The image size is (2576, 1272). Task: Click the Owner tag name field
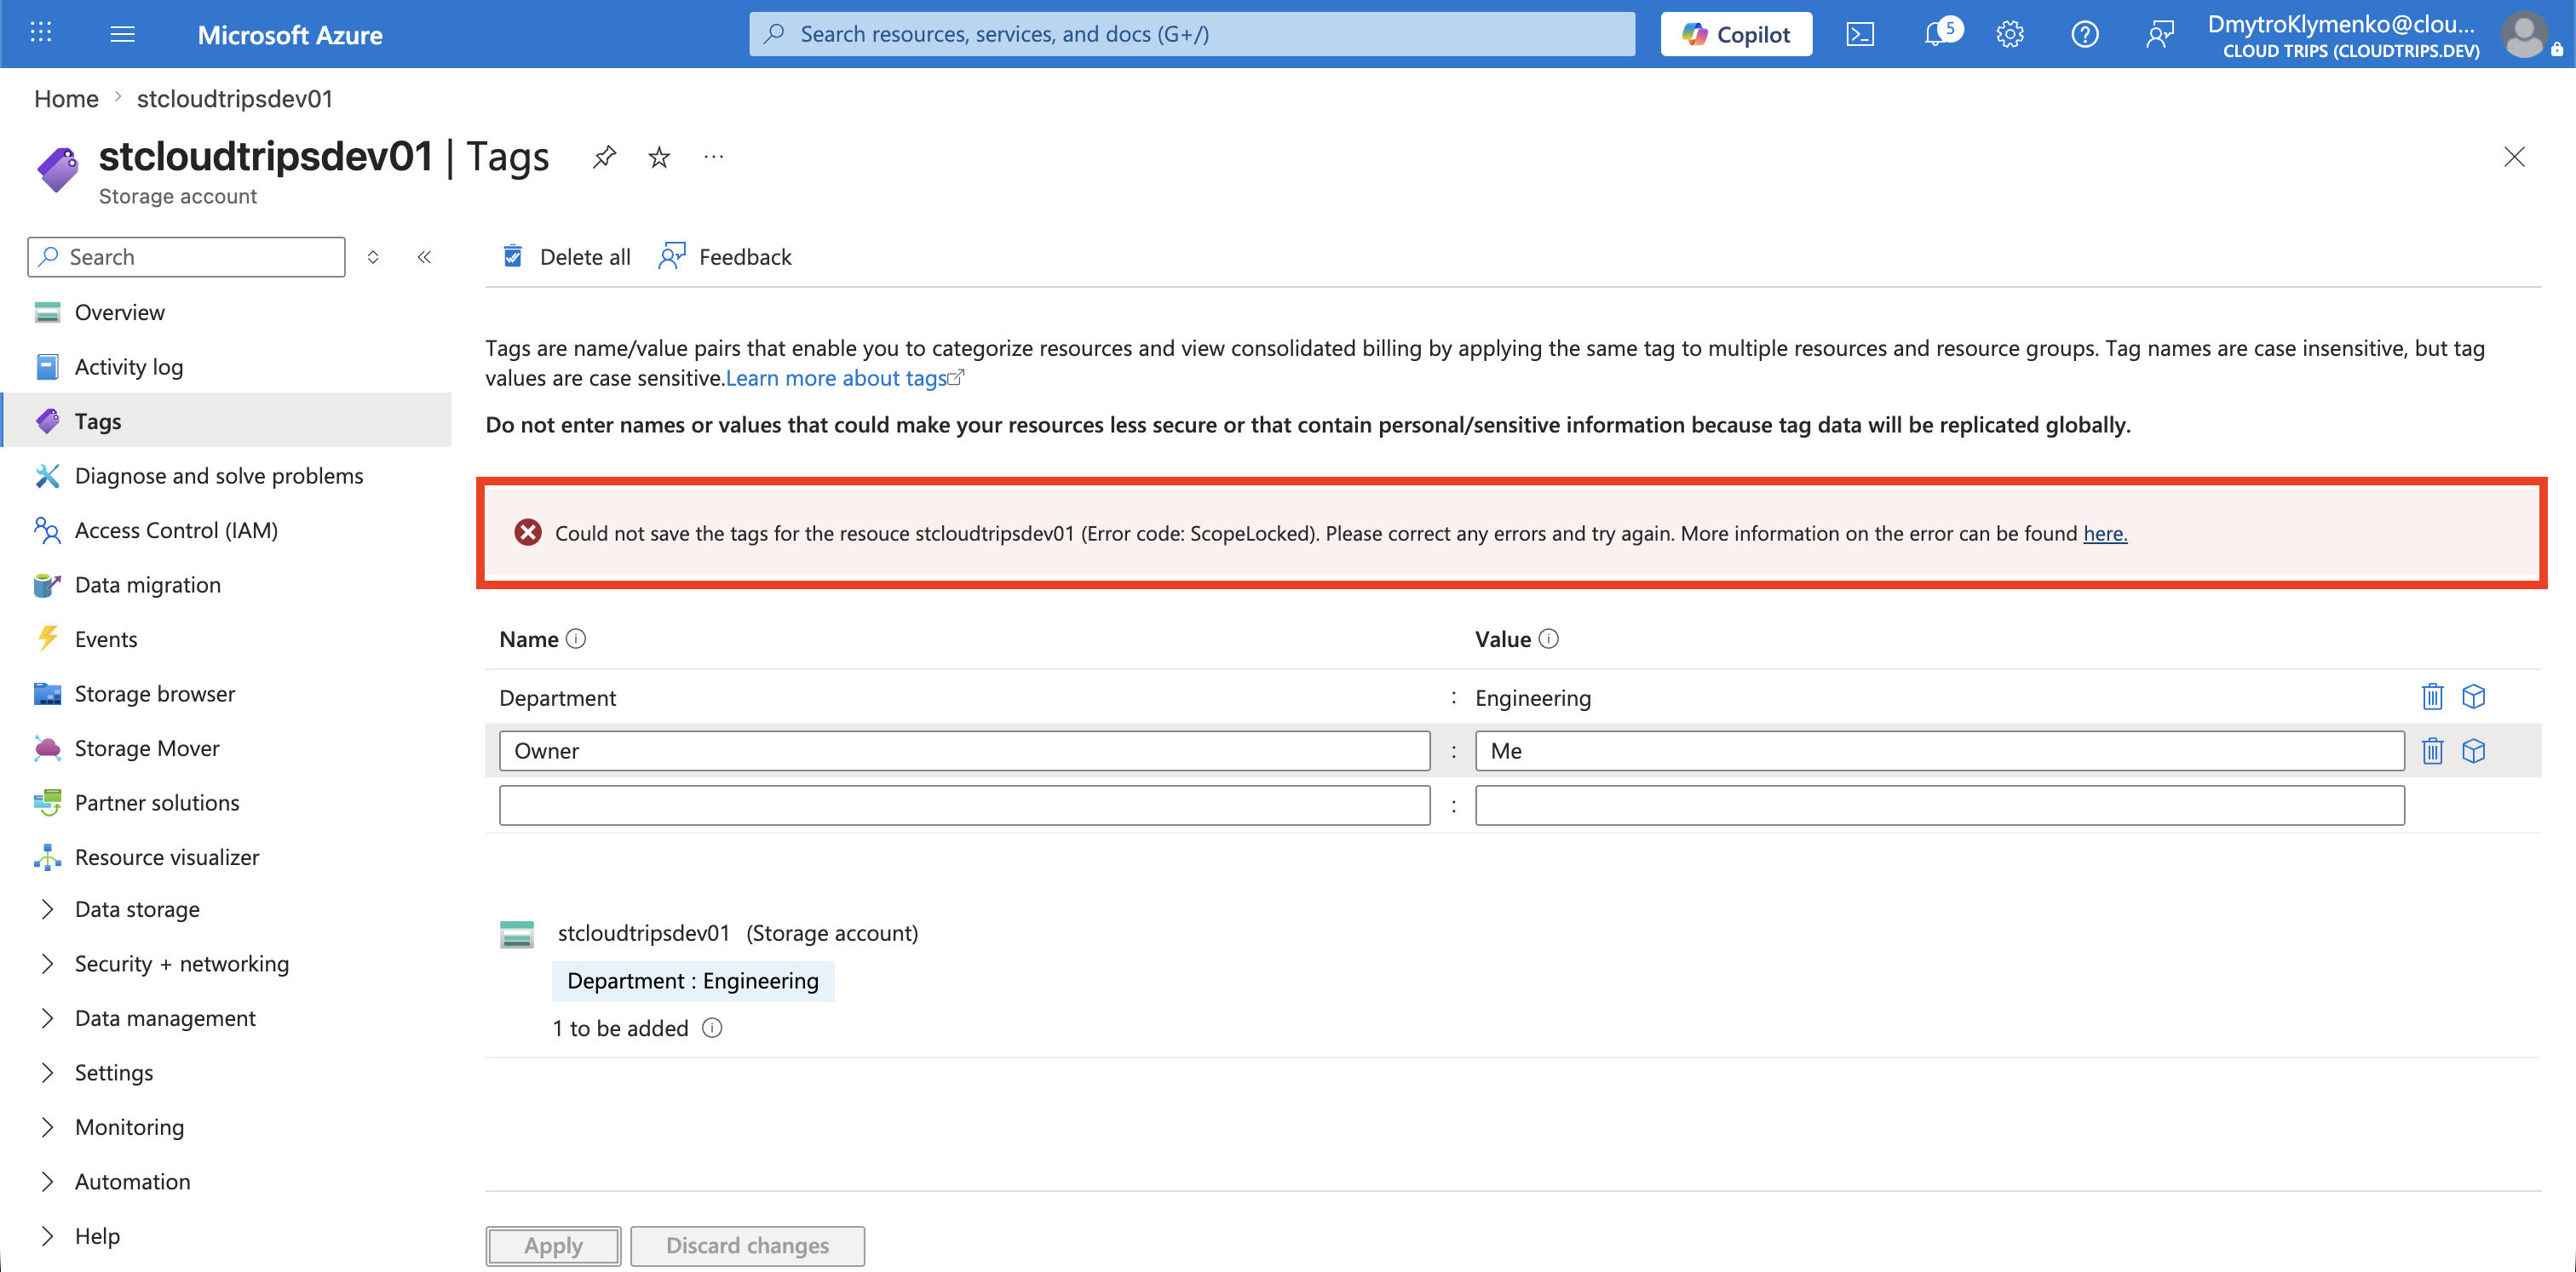(x=964, y=750)
